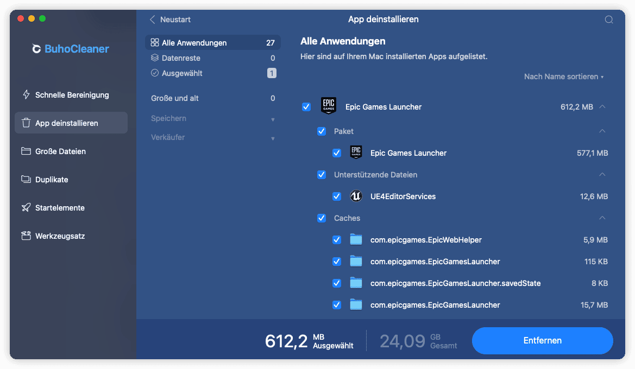
Task: Click the 24,09 GB Gesamt total
Action: (418, 341)
